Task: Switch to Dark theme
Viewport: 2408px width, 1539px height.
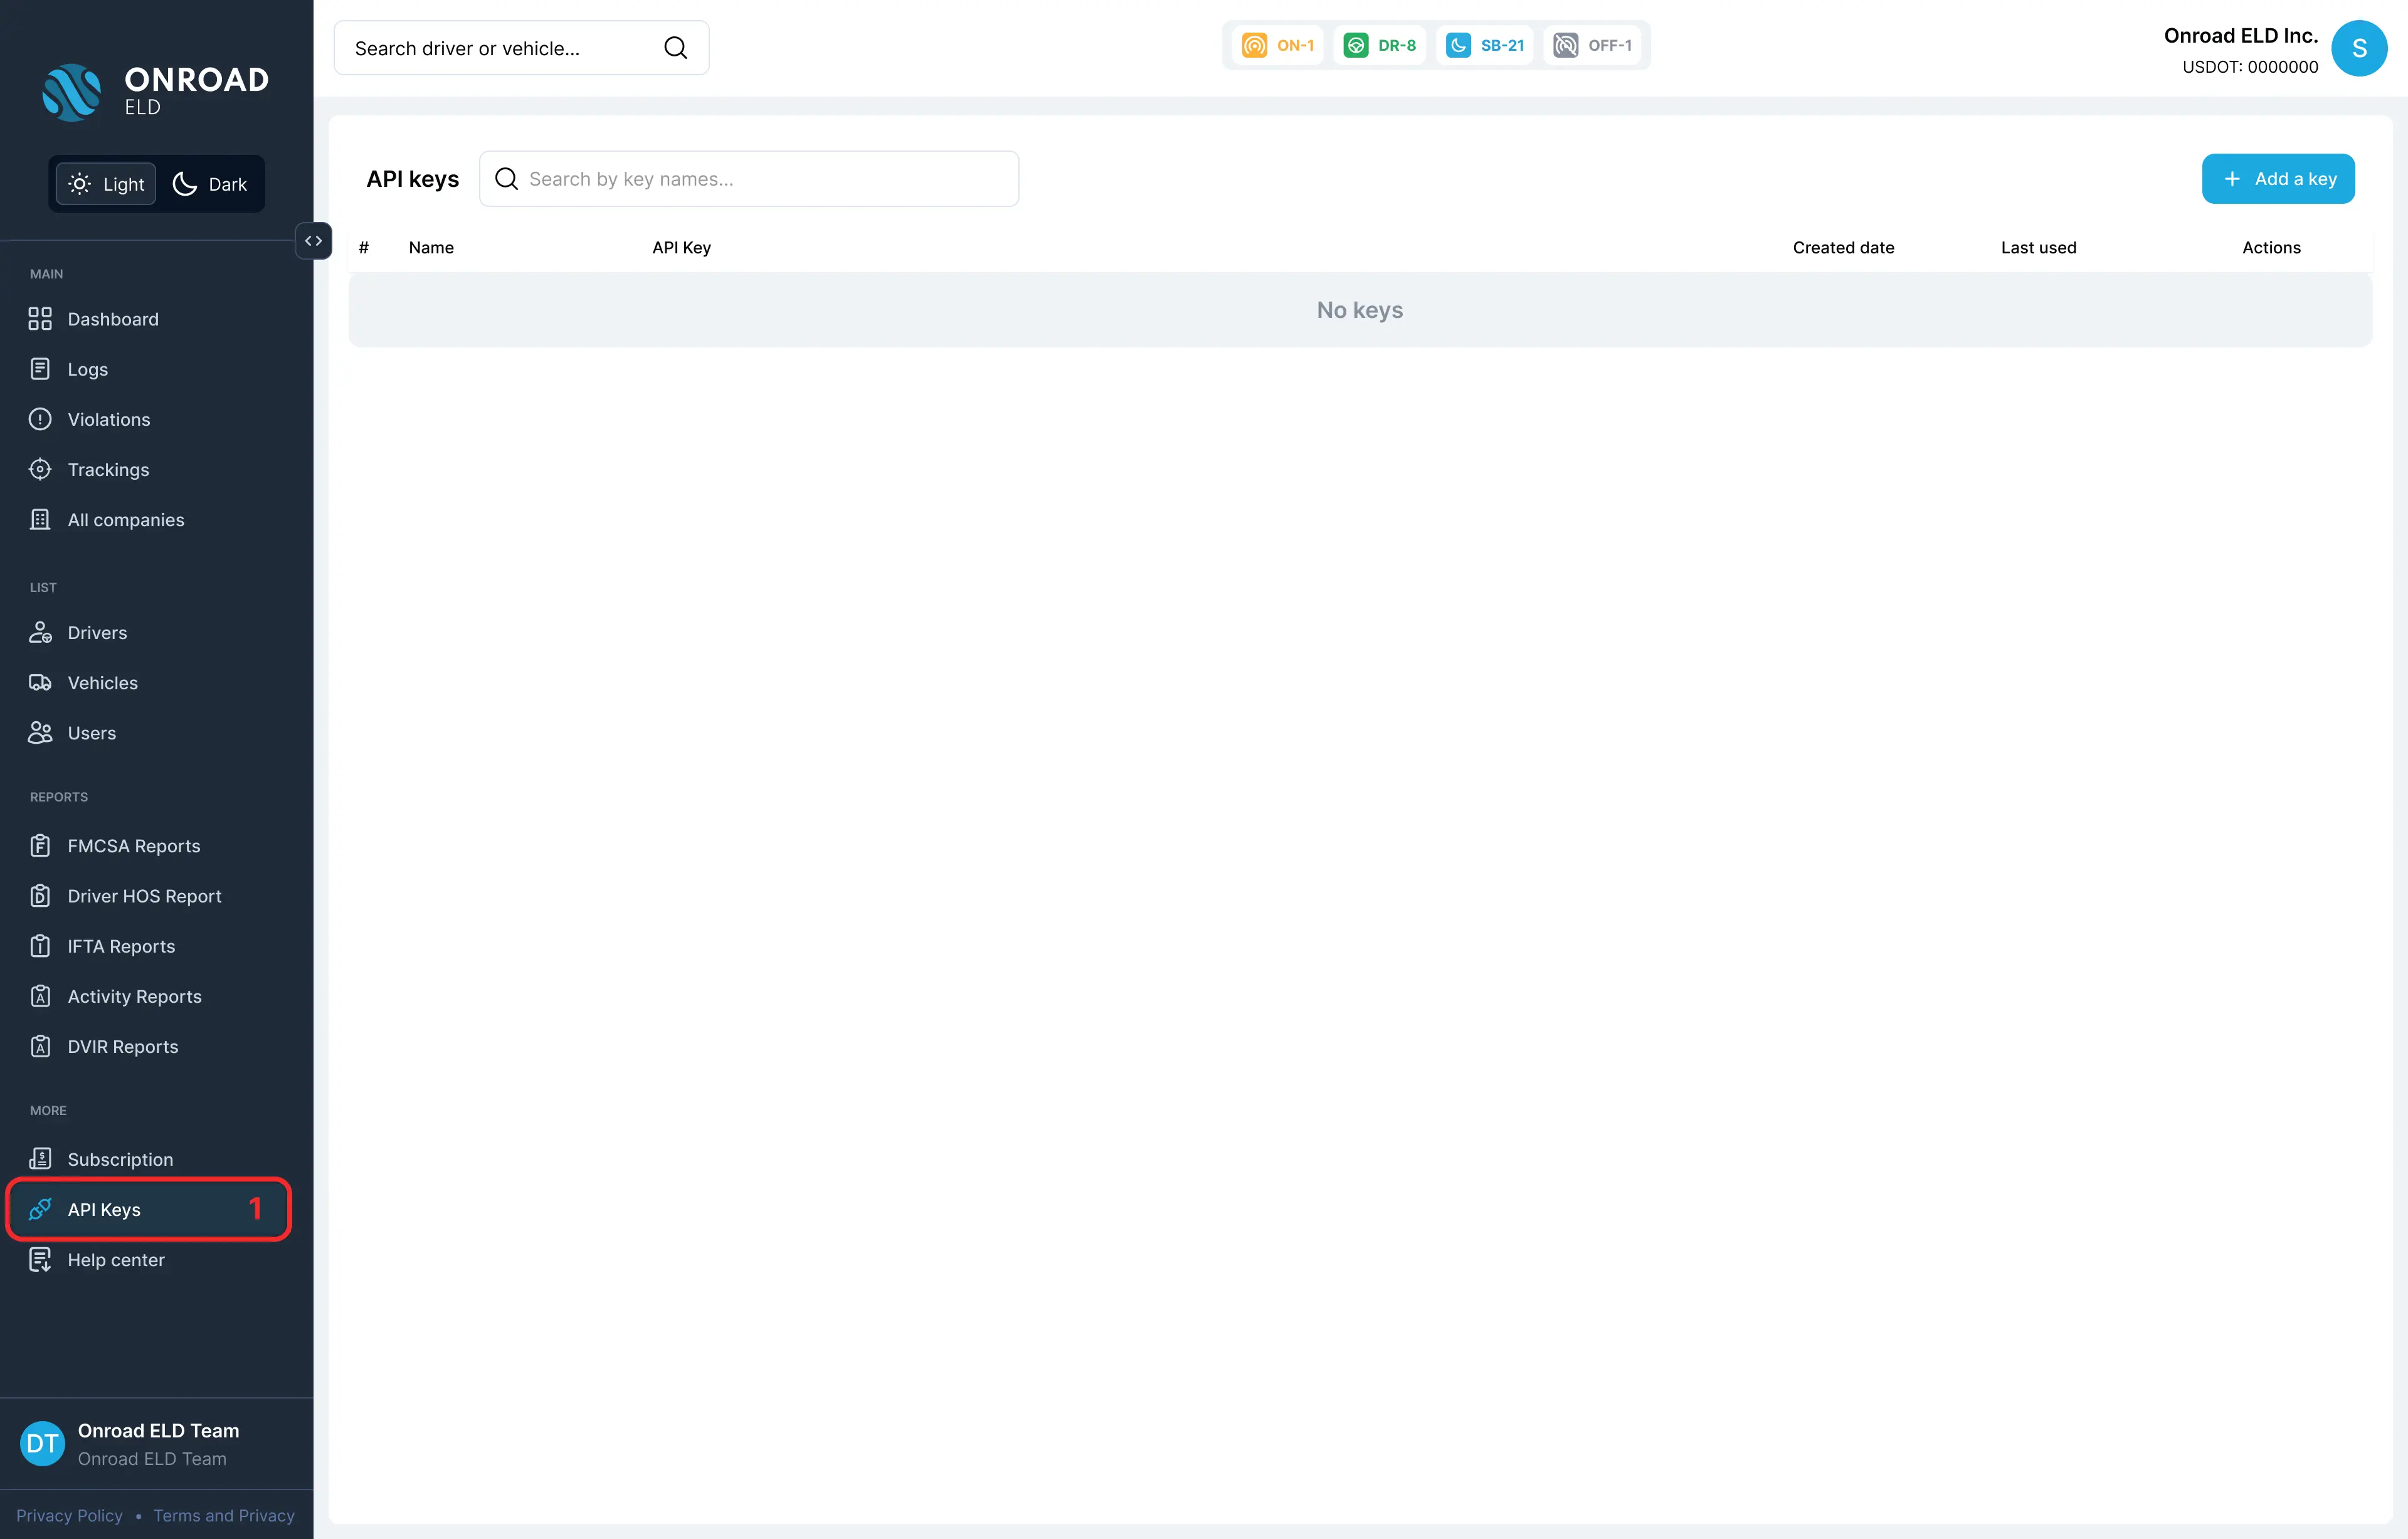Action: pyautogui.click(x=210, y=184)
